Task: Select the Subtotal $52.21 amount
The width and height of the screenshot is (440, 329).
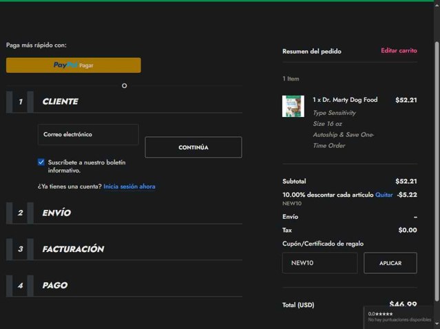Action: point(406,181)
